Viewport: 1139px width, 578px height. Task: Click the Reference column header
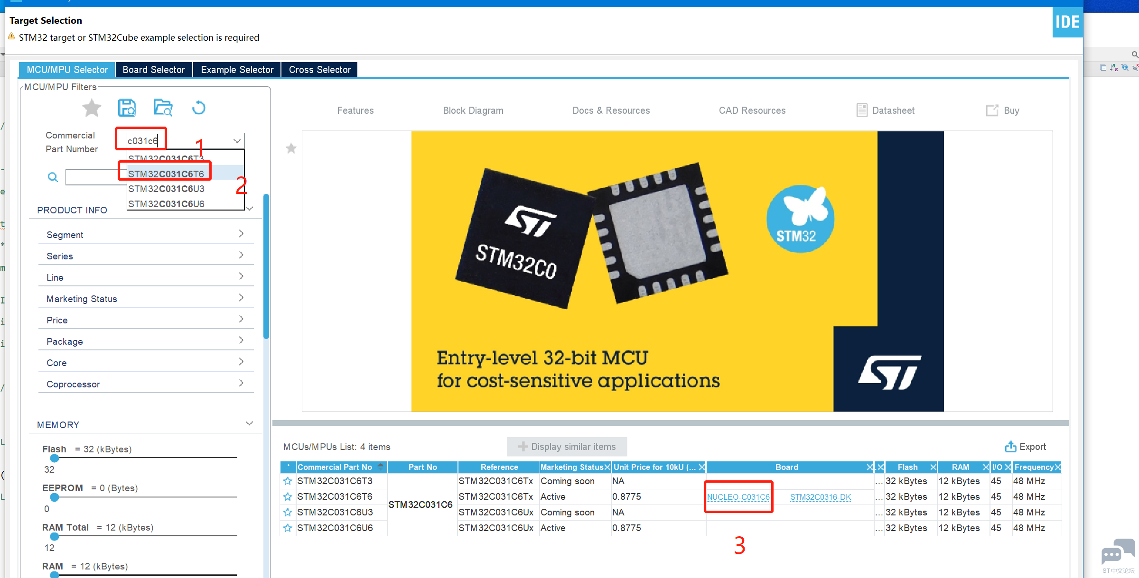click(x=499, y=468)
